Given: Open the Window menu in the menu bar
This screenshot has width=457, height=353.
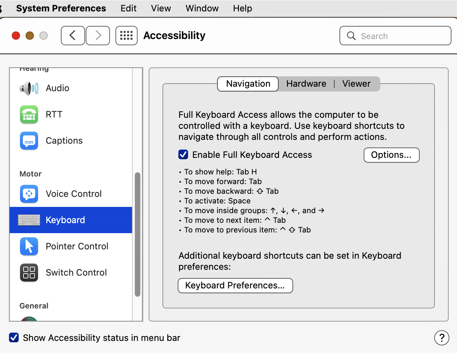Looking at the screenshot, I should tap(202, 8).
